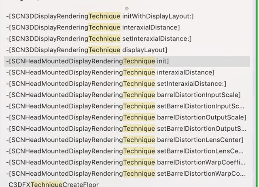This screenshot has height=187, width=259.
Task: Select SCN3DDisplayRenderingTechnique initWithDisplayLayout: row
Action: click(x=127, y=16)
